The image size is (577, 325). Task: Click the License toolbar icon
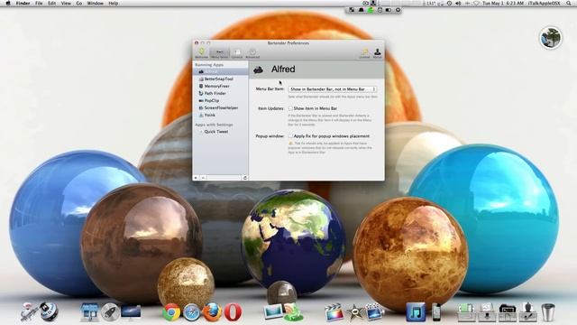pyautogui.click(x=364, y=53)
